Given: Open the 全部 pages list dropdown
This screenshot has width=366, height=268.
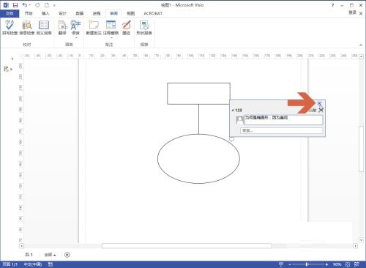Looking at the screenshot, I should (50, 255).
